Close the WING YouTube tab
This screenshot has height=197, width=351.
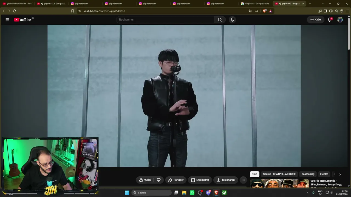pos(303,4)
